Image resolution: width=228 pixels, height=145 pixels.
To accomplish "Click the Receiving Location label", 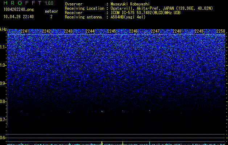I will click(x=84, y=8).
